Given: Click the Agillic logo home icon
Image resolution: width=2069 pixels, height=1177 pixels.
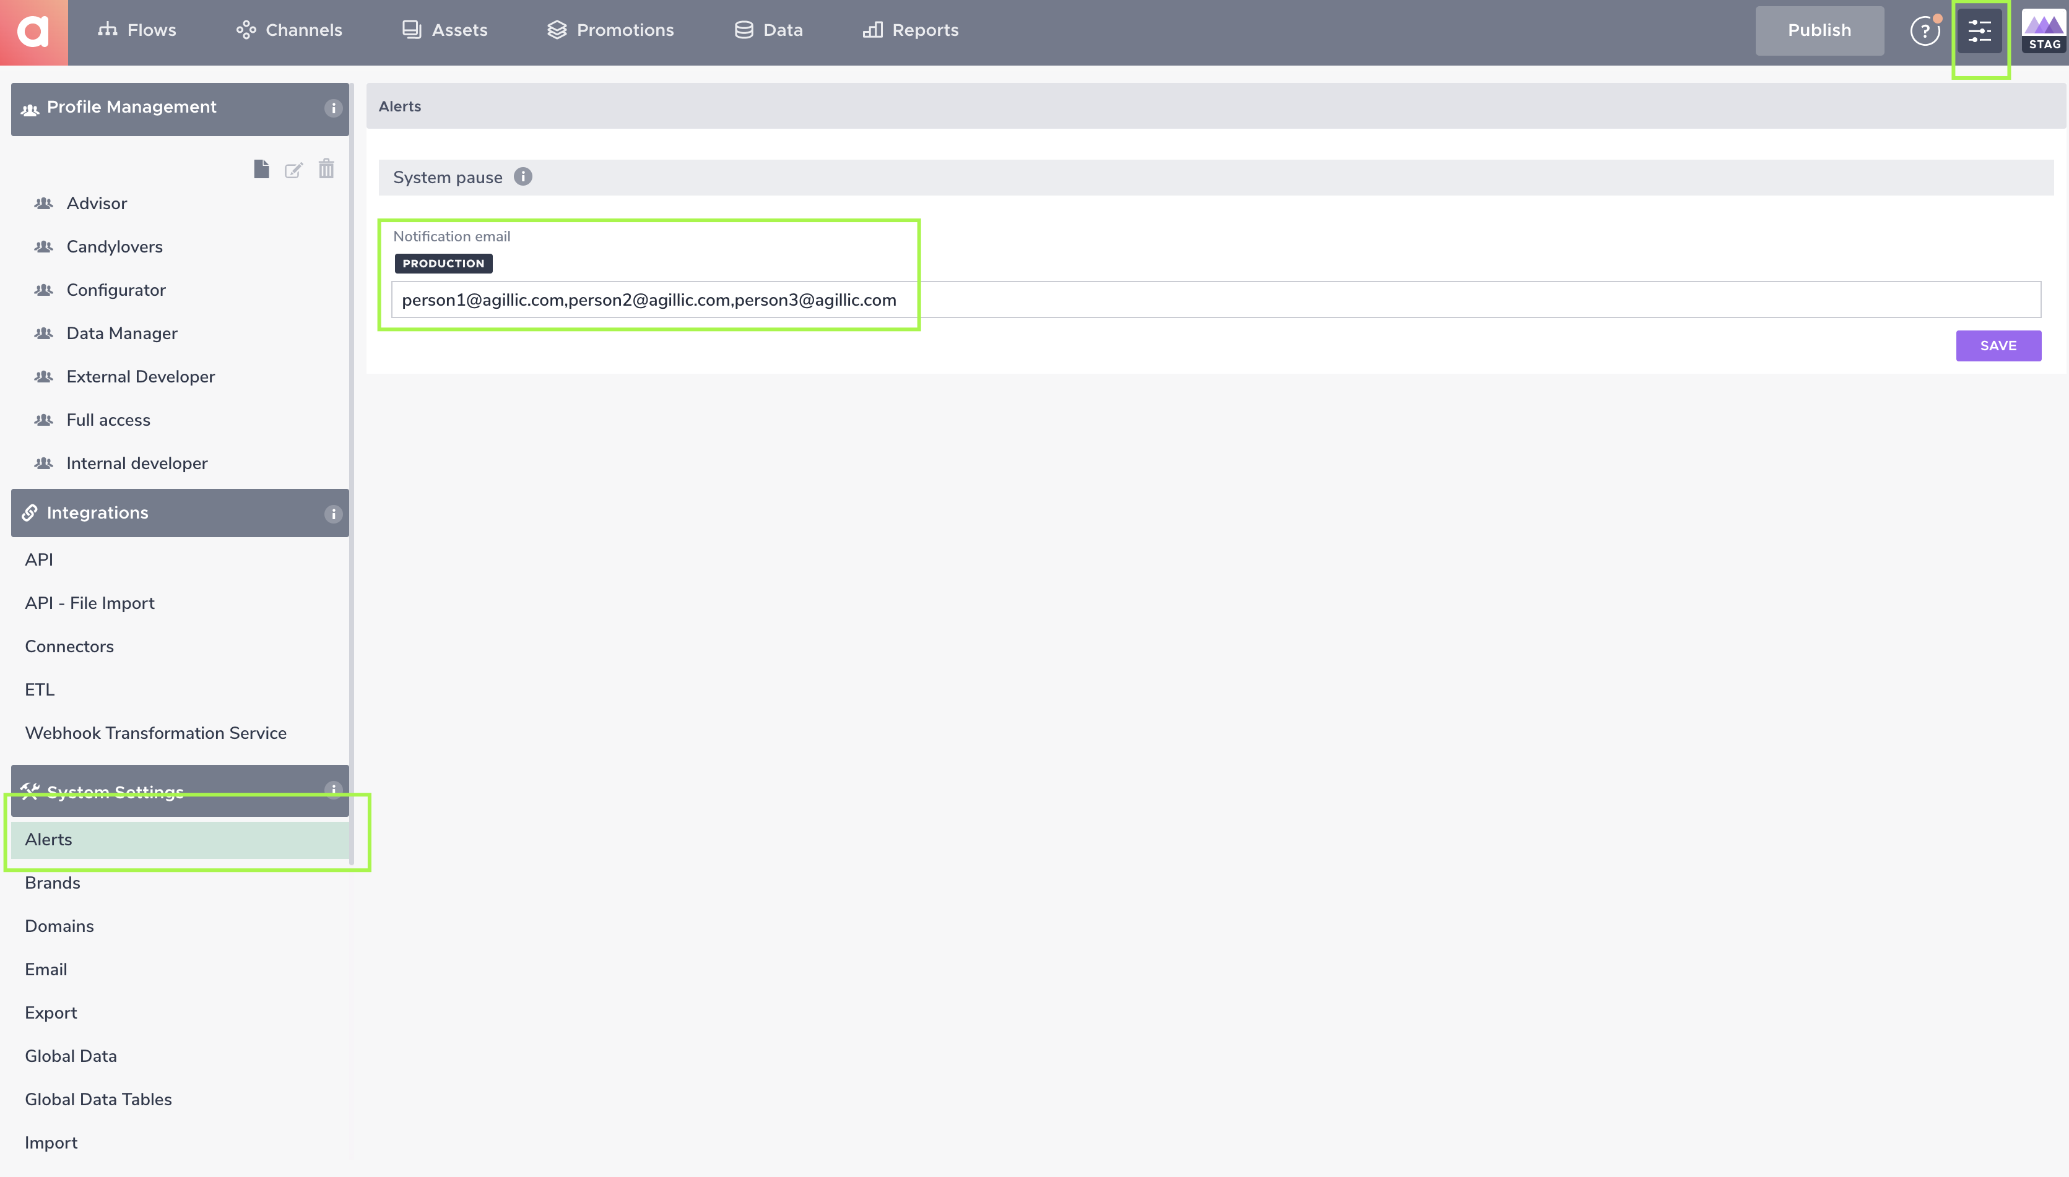Looking at the screenshot, I should point(33,32).
